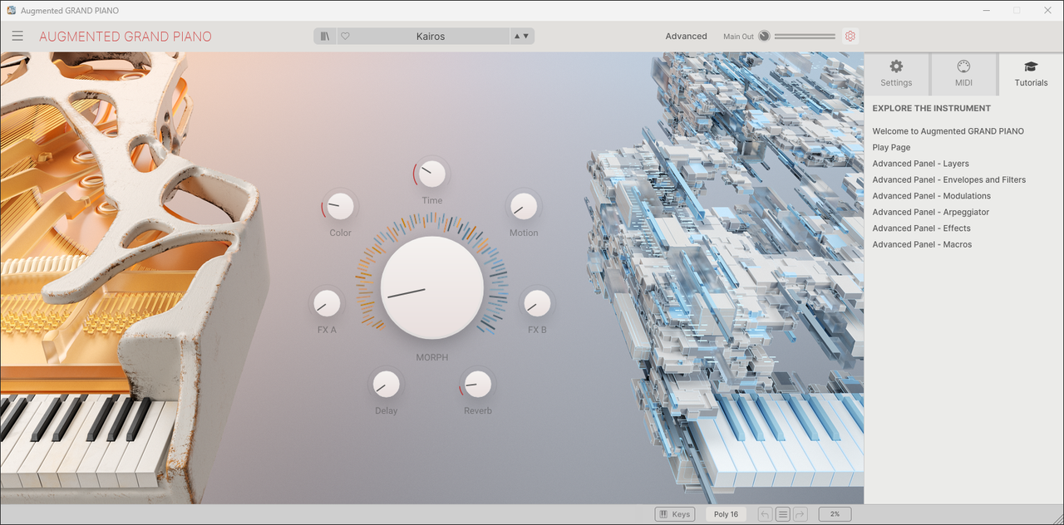
Task: Open the Poly 16 polyphony dropdown
Action: coord(726,514)
